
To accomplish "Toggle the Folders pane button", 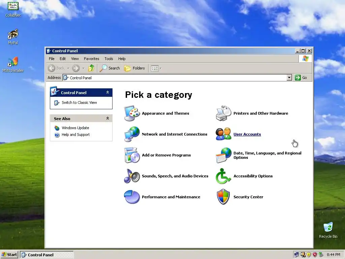I will pyautogui.click(x=134, y=68).
